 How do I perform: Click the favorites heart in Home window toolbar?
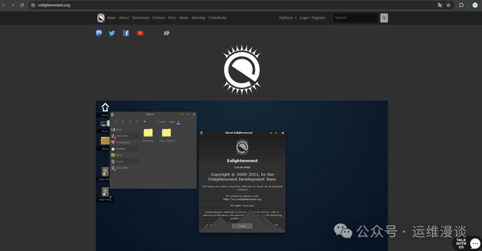[145, 121]
